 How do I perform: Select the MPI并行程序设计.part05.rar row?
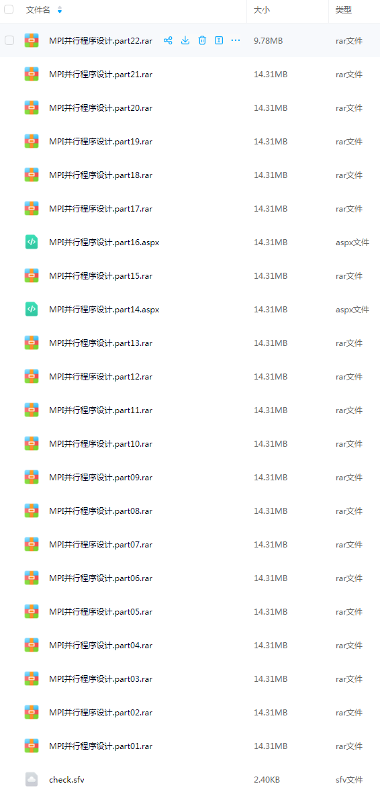190,611
